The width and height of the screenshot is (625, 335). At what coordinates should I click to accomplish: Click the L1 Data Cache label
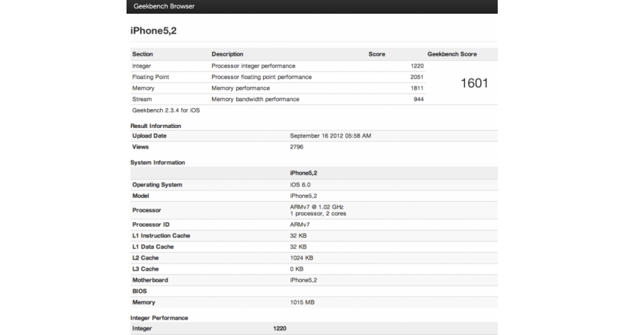point(153,247)
